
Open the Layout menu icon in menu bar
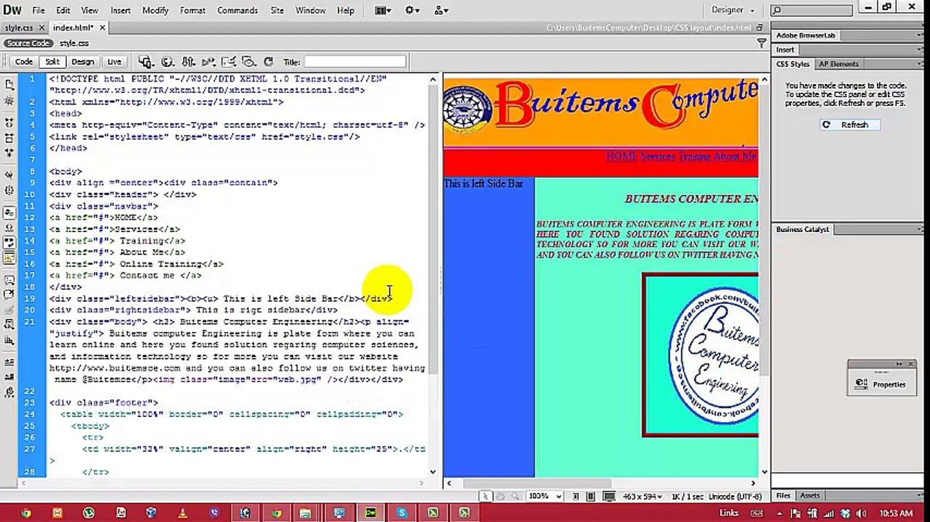(383, 10)
